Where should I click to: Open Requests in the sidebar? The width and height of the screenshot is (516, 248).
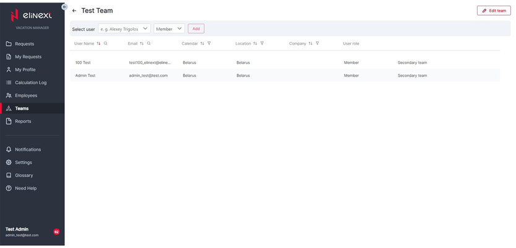coord(25,44)
